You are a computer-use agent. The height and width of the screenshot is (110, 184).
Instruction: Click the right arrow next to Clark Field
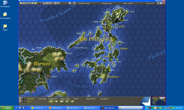(25, 99)
